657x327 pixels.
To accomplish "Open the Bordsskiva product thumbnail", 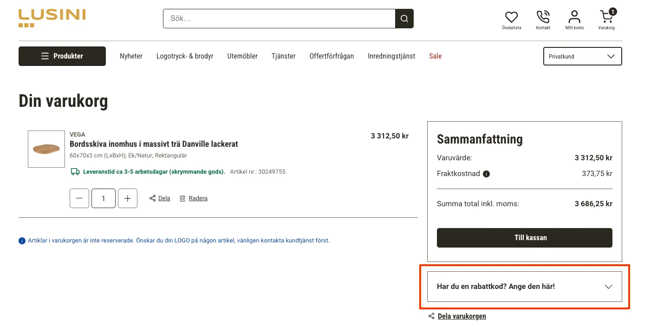I will coord(46,149).
